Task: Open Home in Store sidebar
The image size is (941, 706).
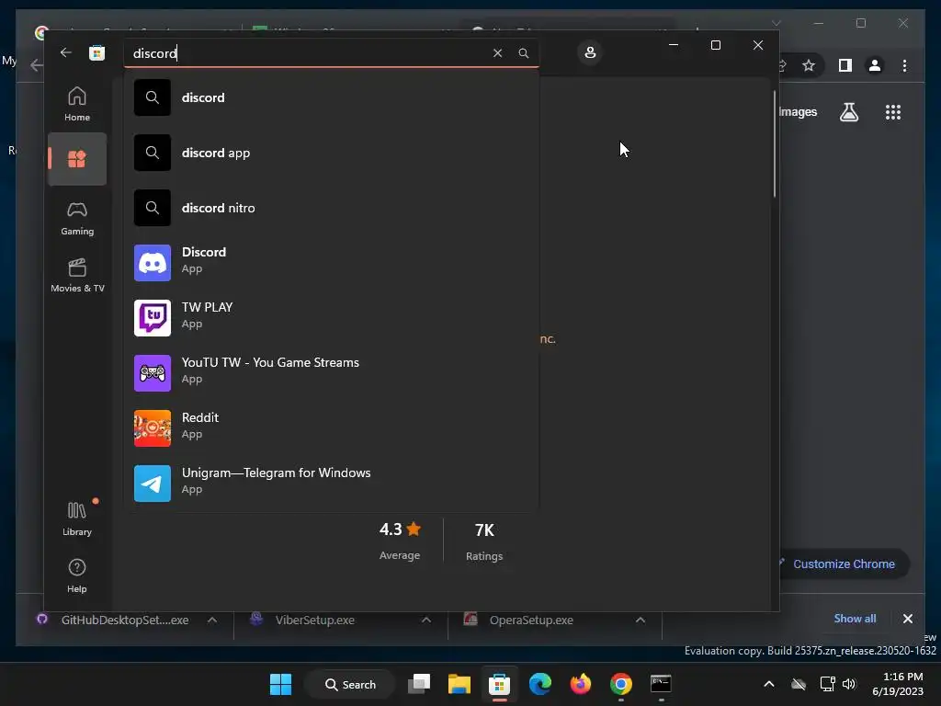Action: [x=77, y=103]
